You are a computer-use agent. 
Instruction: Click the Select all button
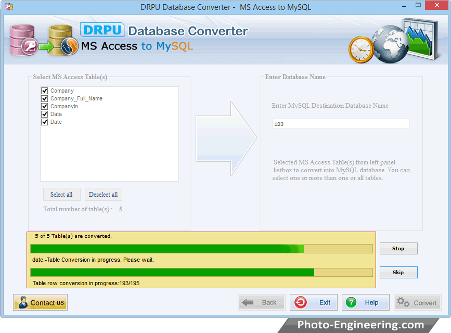[61, 194]
